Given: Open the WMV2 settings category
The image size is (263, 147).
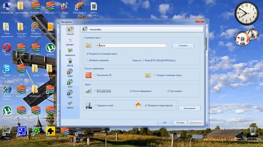Looking at the screenshot, I should coord(70,105).
